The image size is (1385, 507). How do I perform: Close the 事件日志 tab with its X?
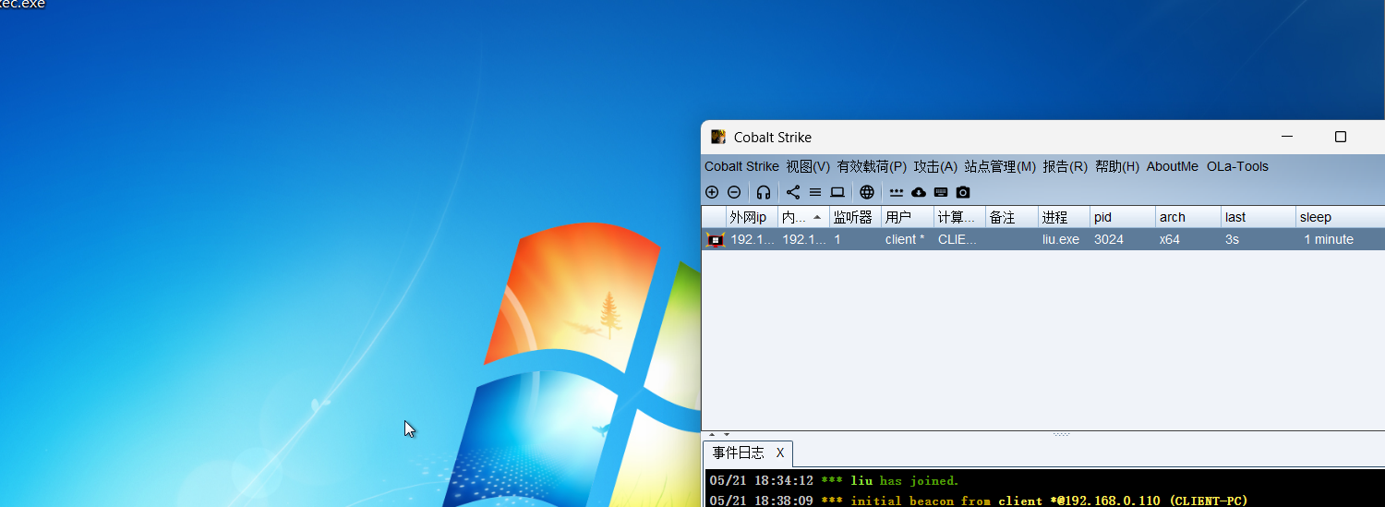(x=780, y=453)
